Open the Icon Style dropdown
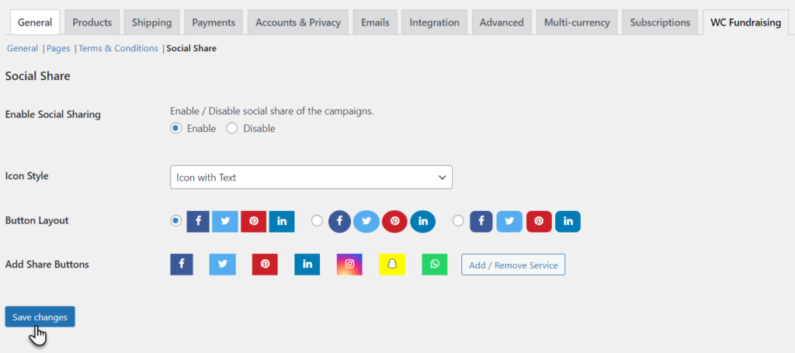Viewport: 795px width, 353px height. point(311,177)
